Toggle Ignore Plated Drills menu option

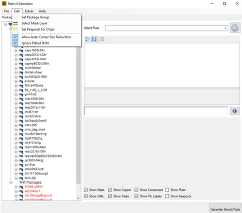point(46,43)
